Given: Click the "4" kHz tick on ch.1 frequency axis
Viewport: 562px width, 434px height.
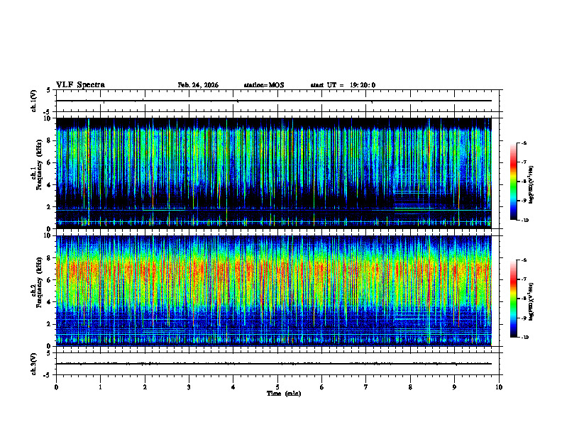Looking at the screenshot, I should point(50,185).
